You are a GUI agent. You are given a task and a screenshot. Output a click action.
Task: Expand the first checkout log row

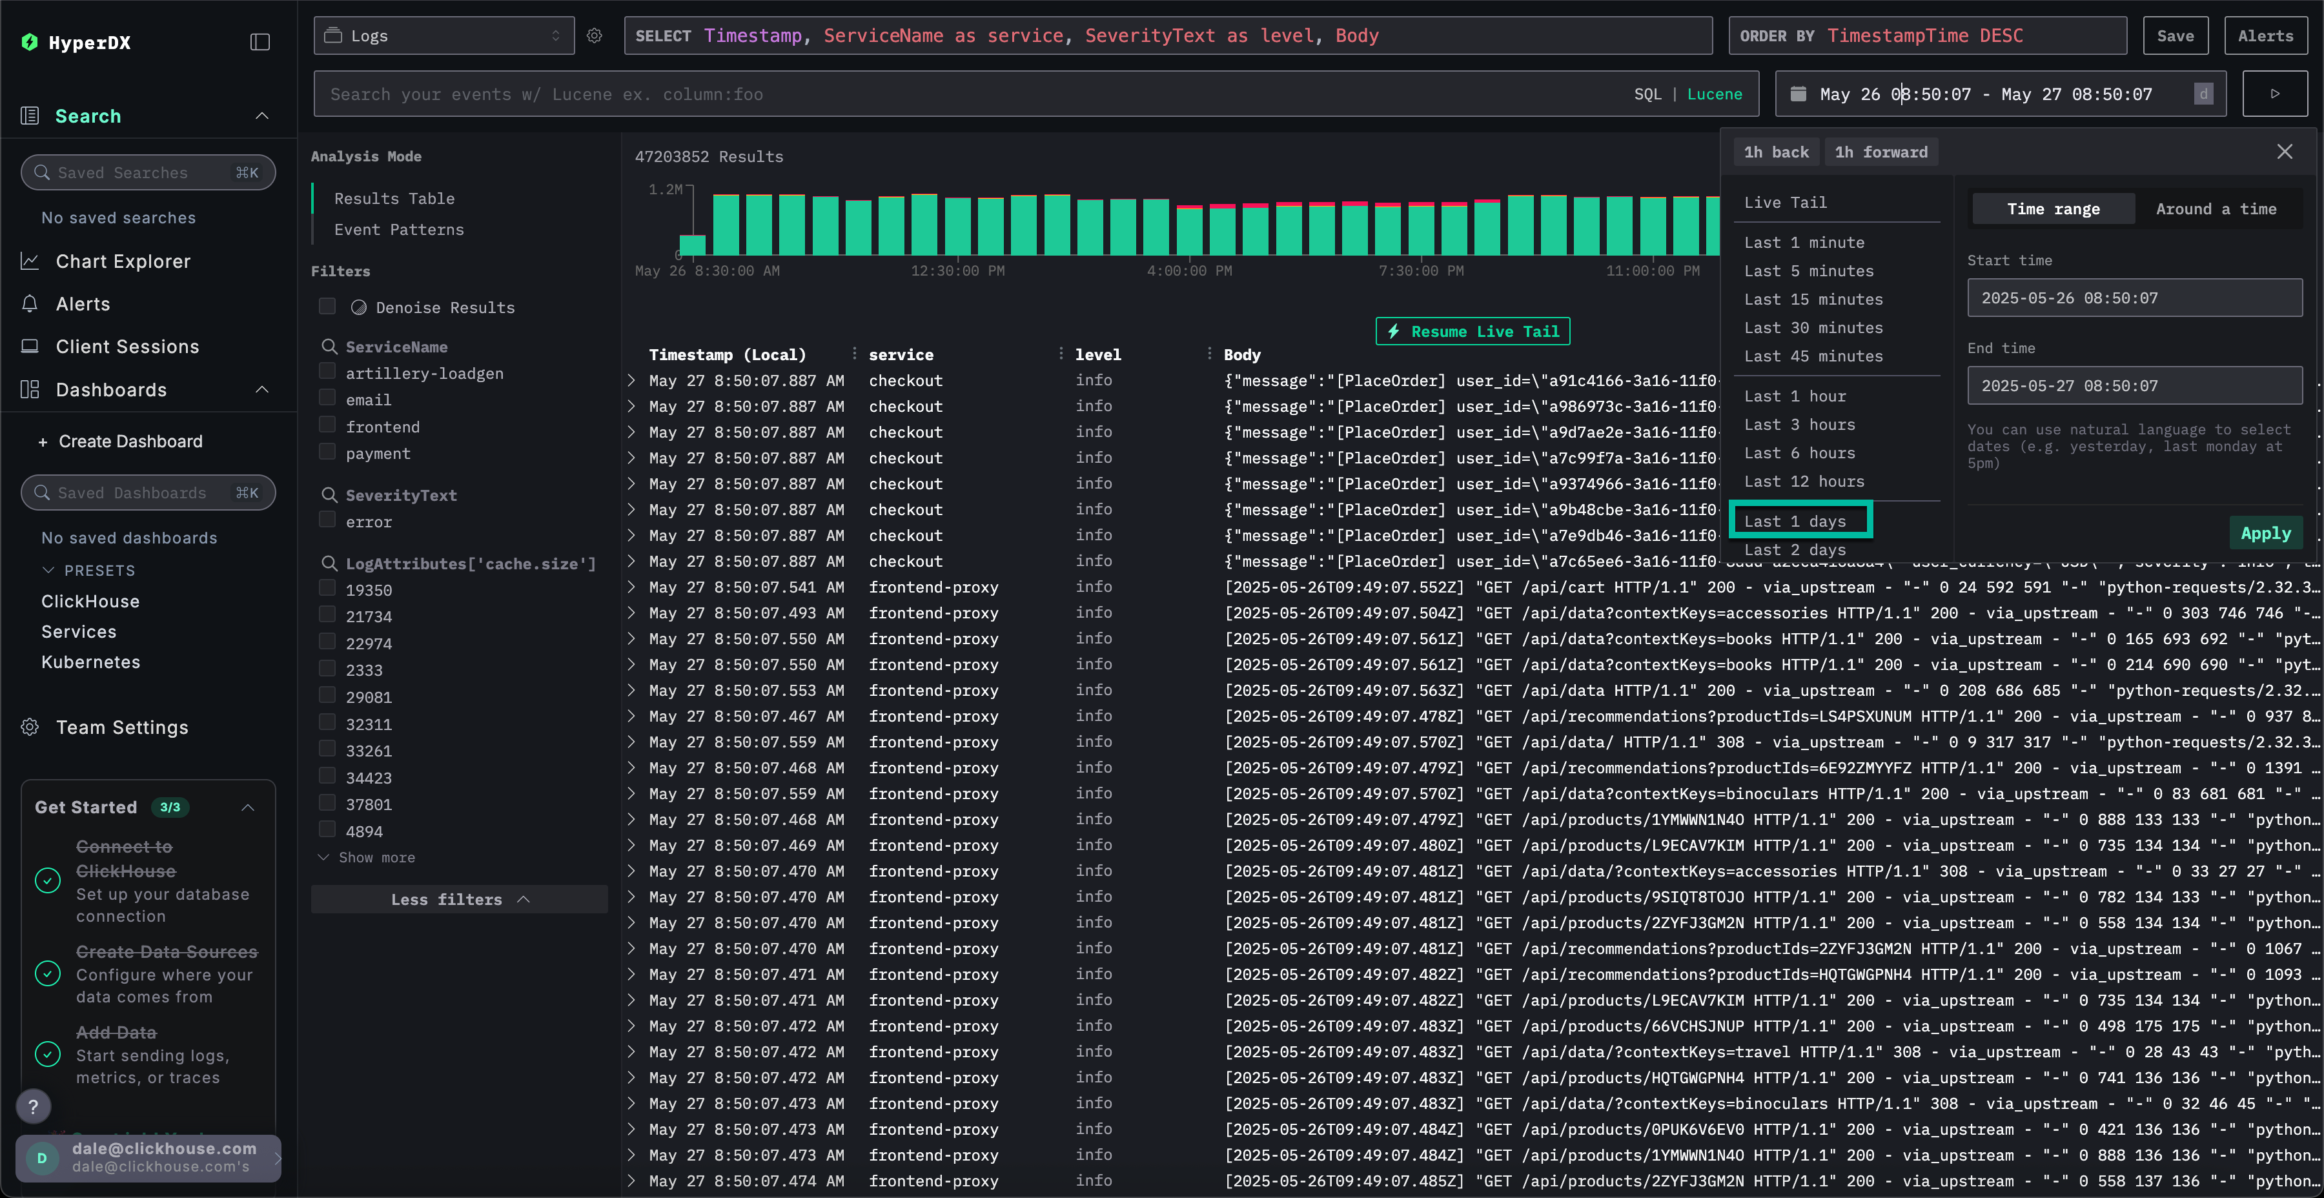pos(631,381)
